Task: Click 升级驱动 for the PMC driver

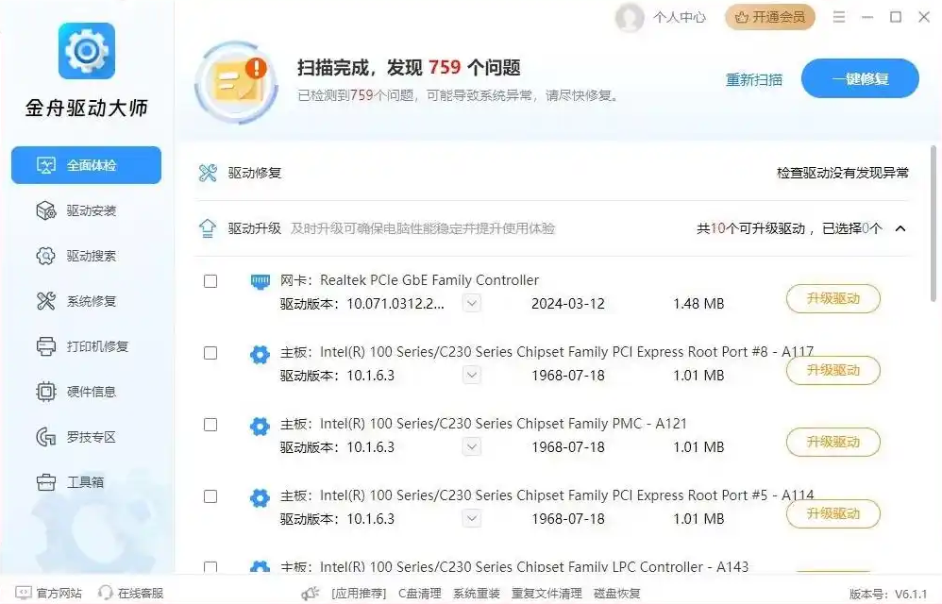Action: coord(833,442)
